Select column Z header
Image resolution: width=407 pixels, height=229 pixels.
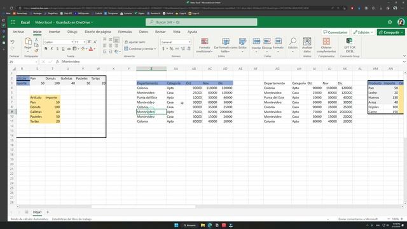(151, 69)
